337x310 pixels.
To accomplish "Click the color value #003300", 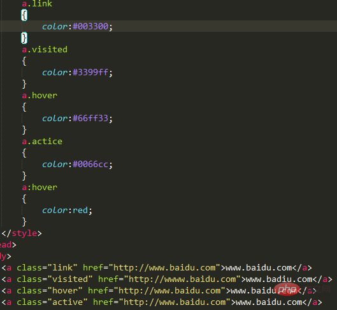I will coord(90,26).
